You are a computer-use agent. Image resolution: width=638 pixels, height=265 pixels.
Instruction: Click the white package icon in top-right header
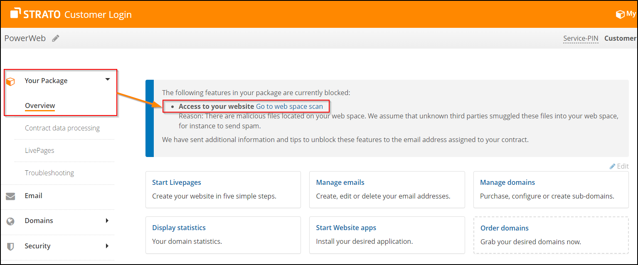pyautogui.click(x=620, y=15)
